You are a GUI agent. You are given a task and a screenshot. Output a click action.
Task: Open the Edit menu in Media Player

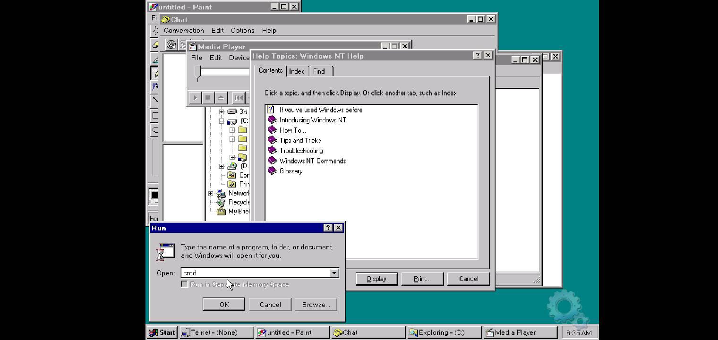pos(215,58)
